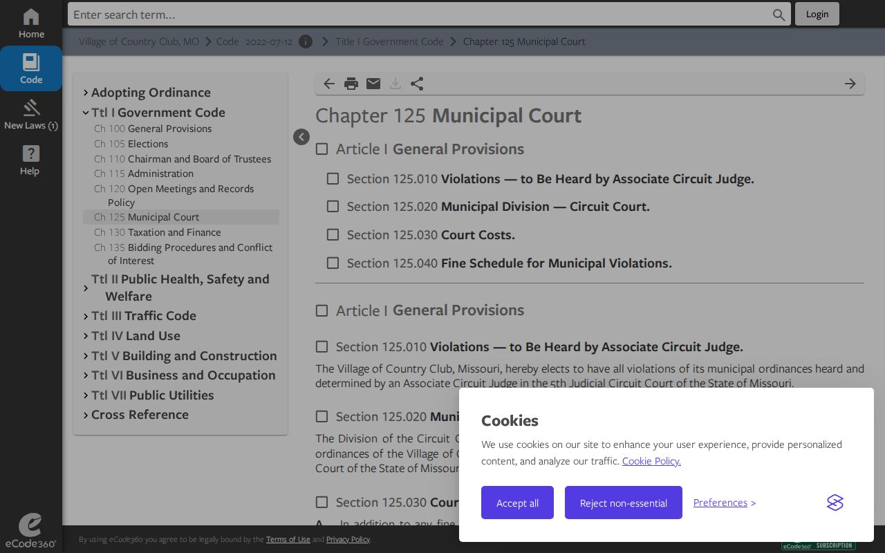The image size is (885, 553).
Task: Reject non-essential cookies
Action: 624,503
